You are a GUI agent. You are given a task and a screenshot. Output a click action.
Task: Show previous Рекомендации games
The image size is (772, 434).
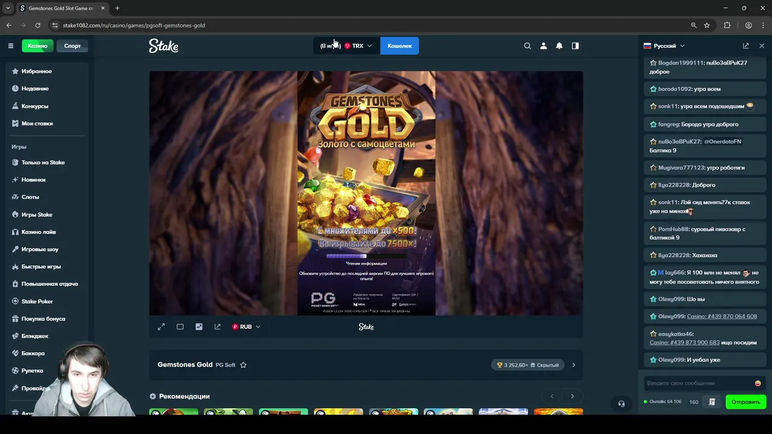[552, 396]
